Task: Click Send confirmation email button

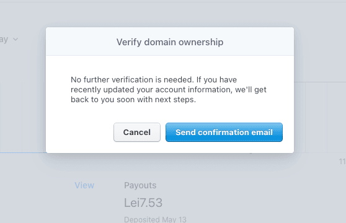Action: [x=224, y=132]
